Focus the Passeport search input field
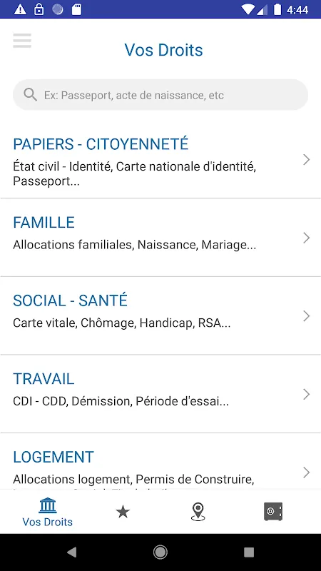 160,95
